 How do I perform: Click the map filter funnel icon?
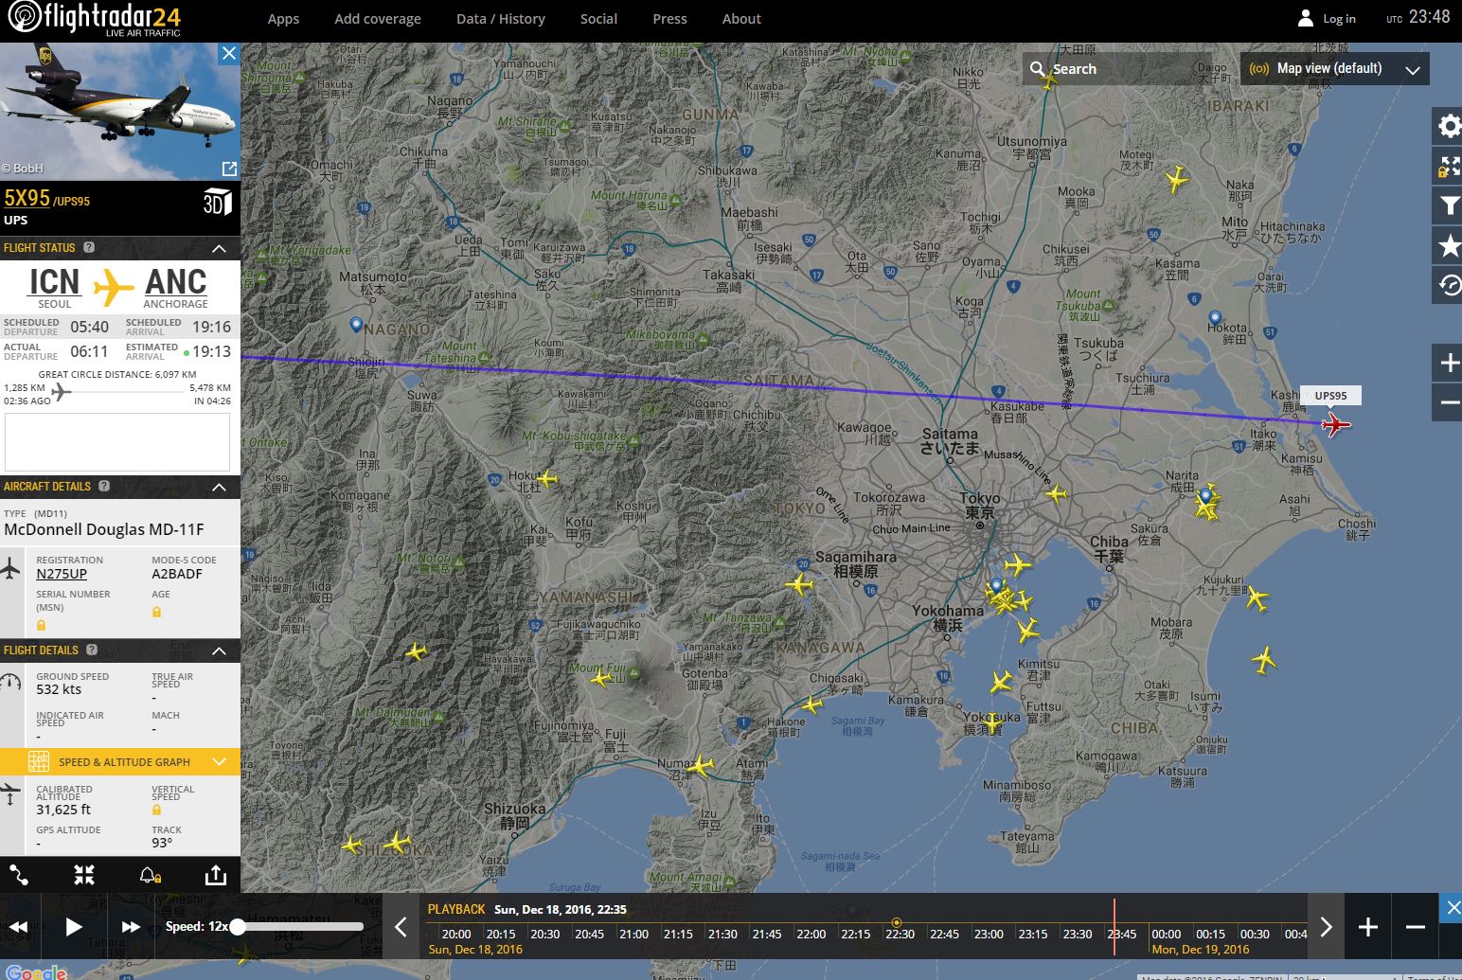1449,205
